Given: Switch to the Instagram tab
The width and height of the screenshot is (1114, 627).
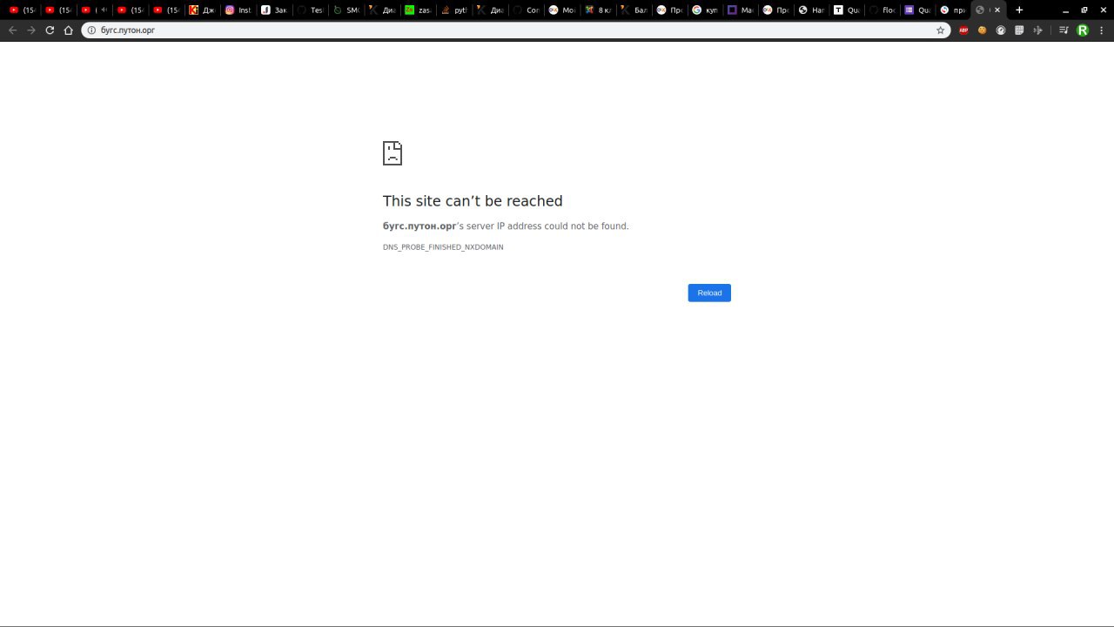Looking at the screenshot, I should [238, 10].
